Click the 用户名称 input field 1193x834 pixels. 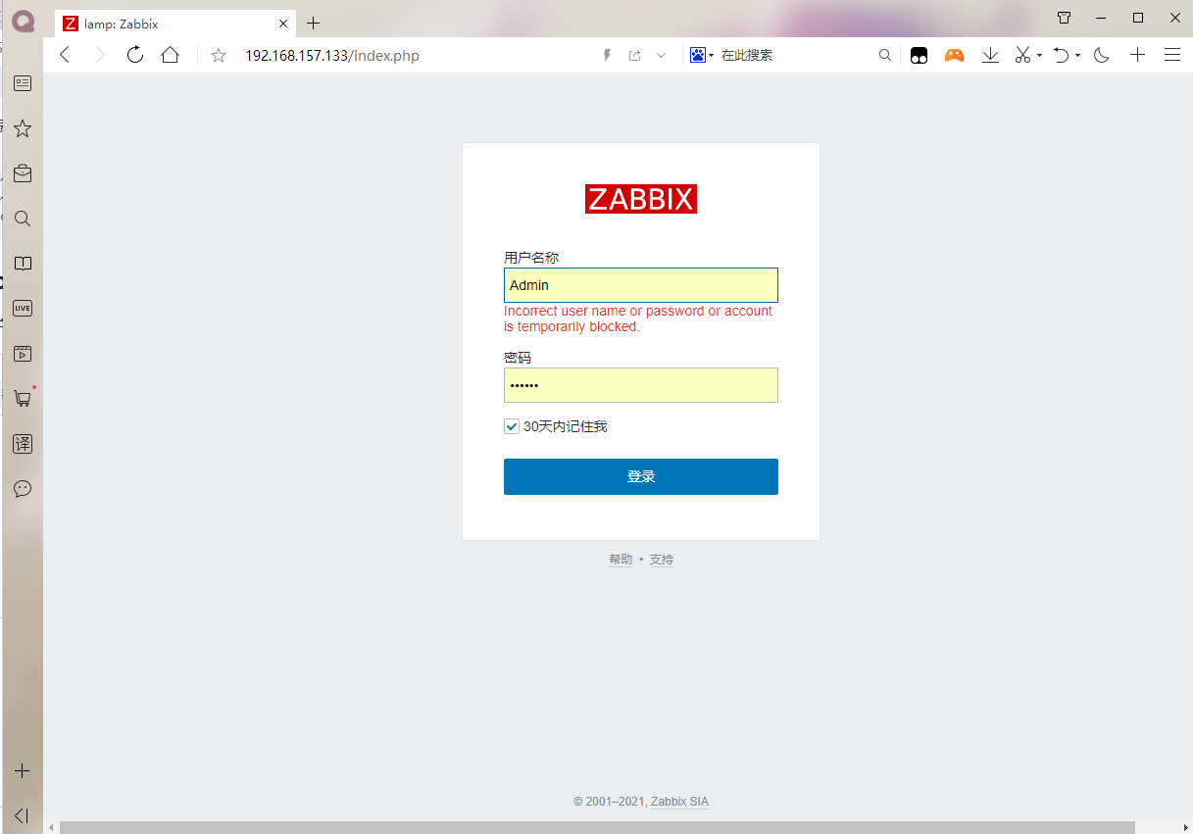(641, 285)
